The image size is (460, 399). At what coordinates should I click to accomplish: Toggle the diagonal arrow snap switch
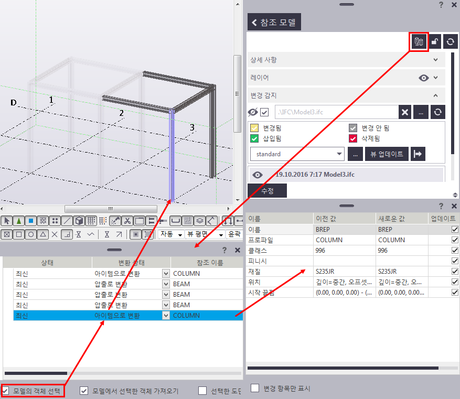pyautogui.click(x=119, y=234)
